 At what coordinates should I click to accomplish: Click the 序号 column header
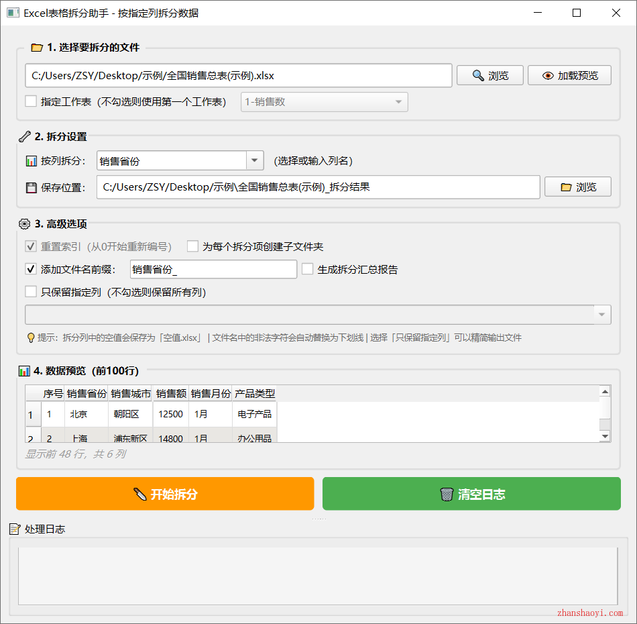pos(53,393)
